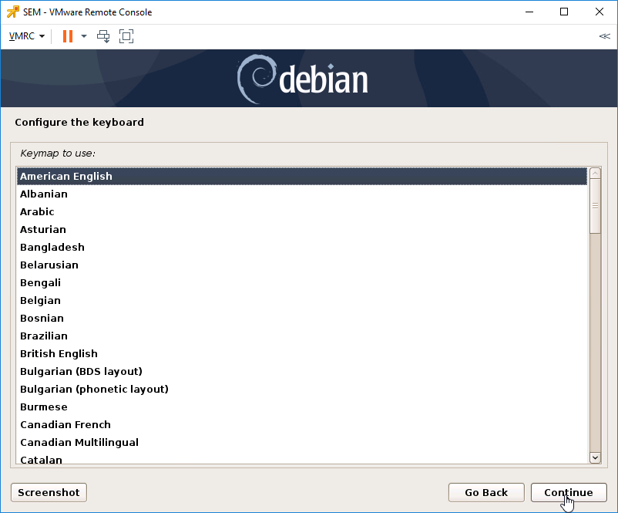
Task: Click the keymap list scroll-up arrow
Action: coord(595,174)
